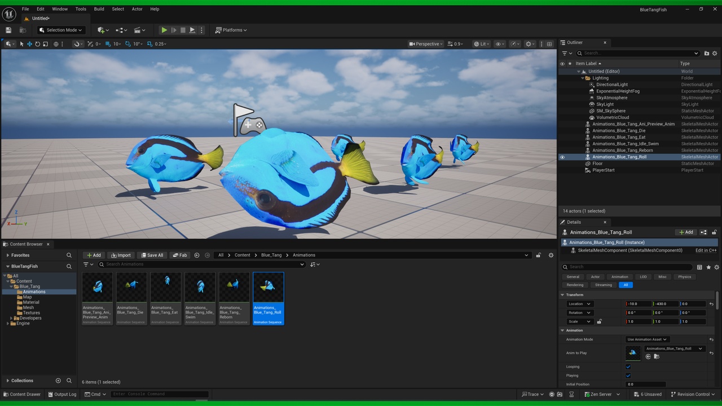Viewport: 722px width, 406px height.
Task: Select the PlayerStart actor in Outliner
Action: 604,170
